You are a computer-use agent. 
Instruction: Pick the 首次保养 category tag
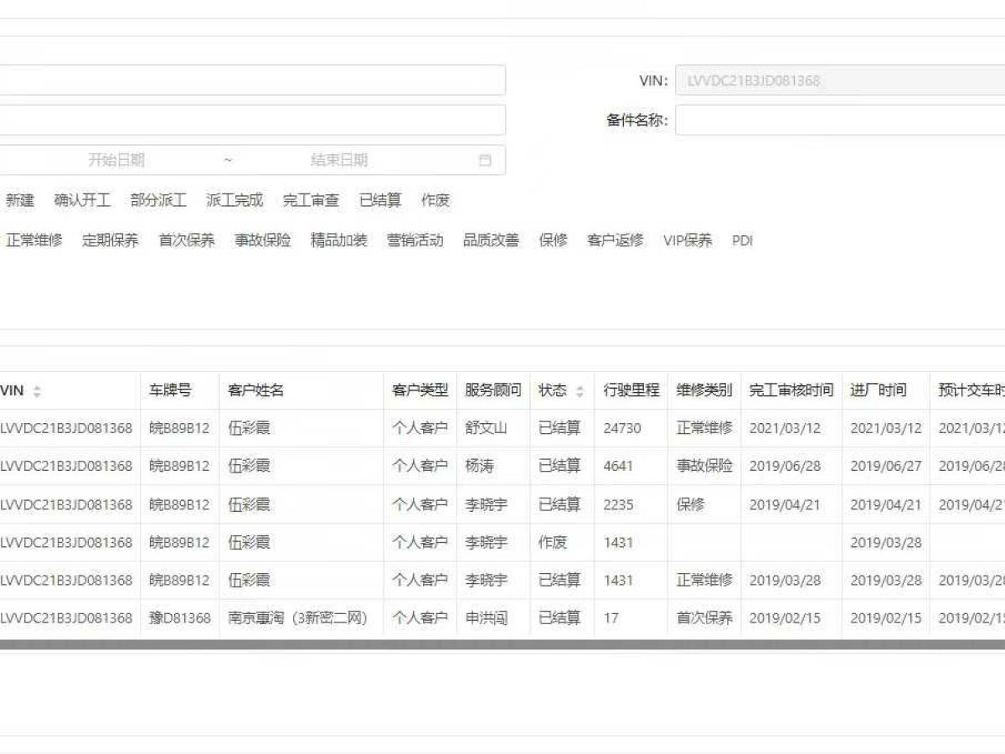pos(187,240)
